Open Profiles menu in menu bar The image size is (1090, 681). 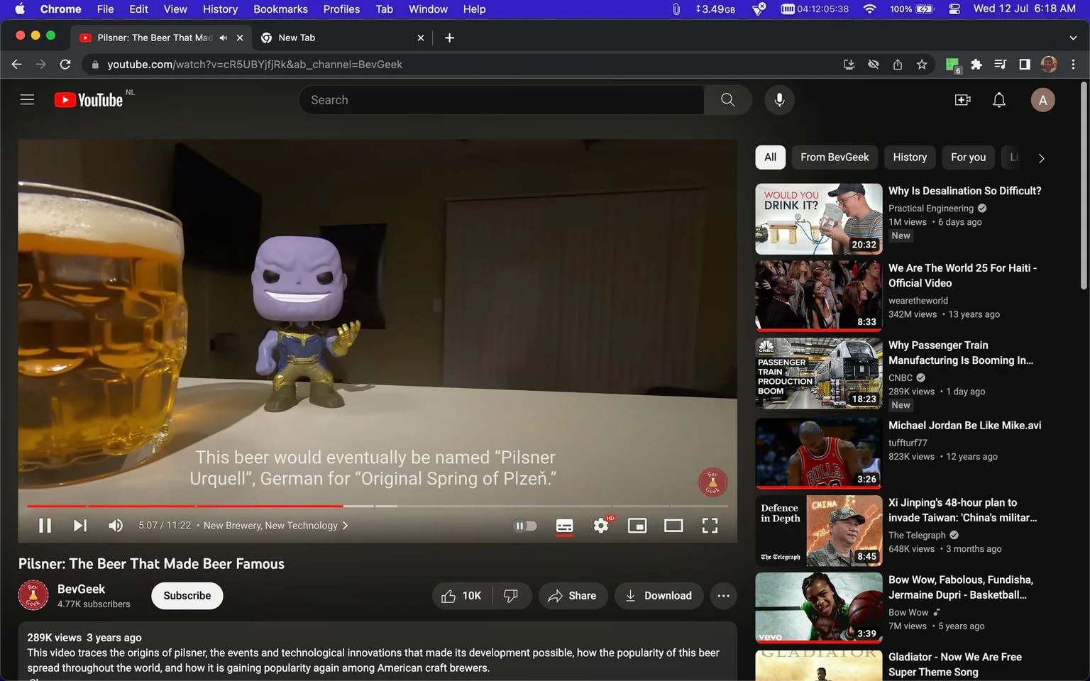341,9
